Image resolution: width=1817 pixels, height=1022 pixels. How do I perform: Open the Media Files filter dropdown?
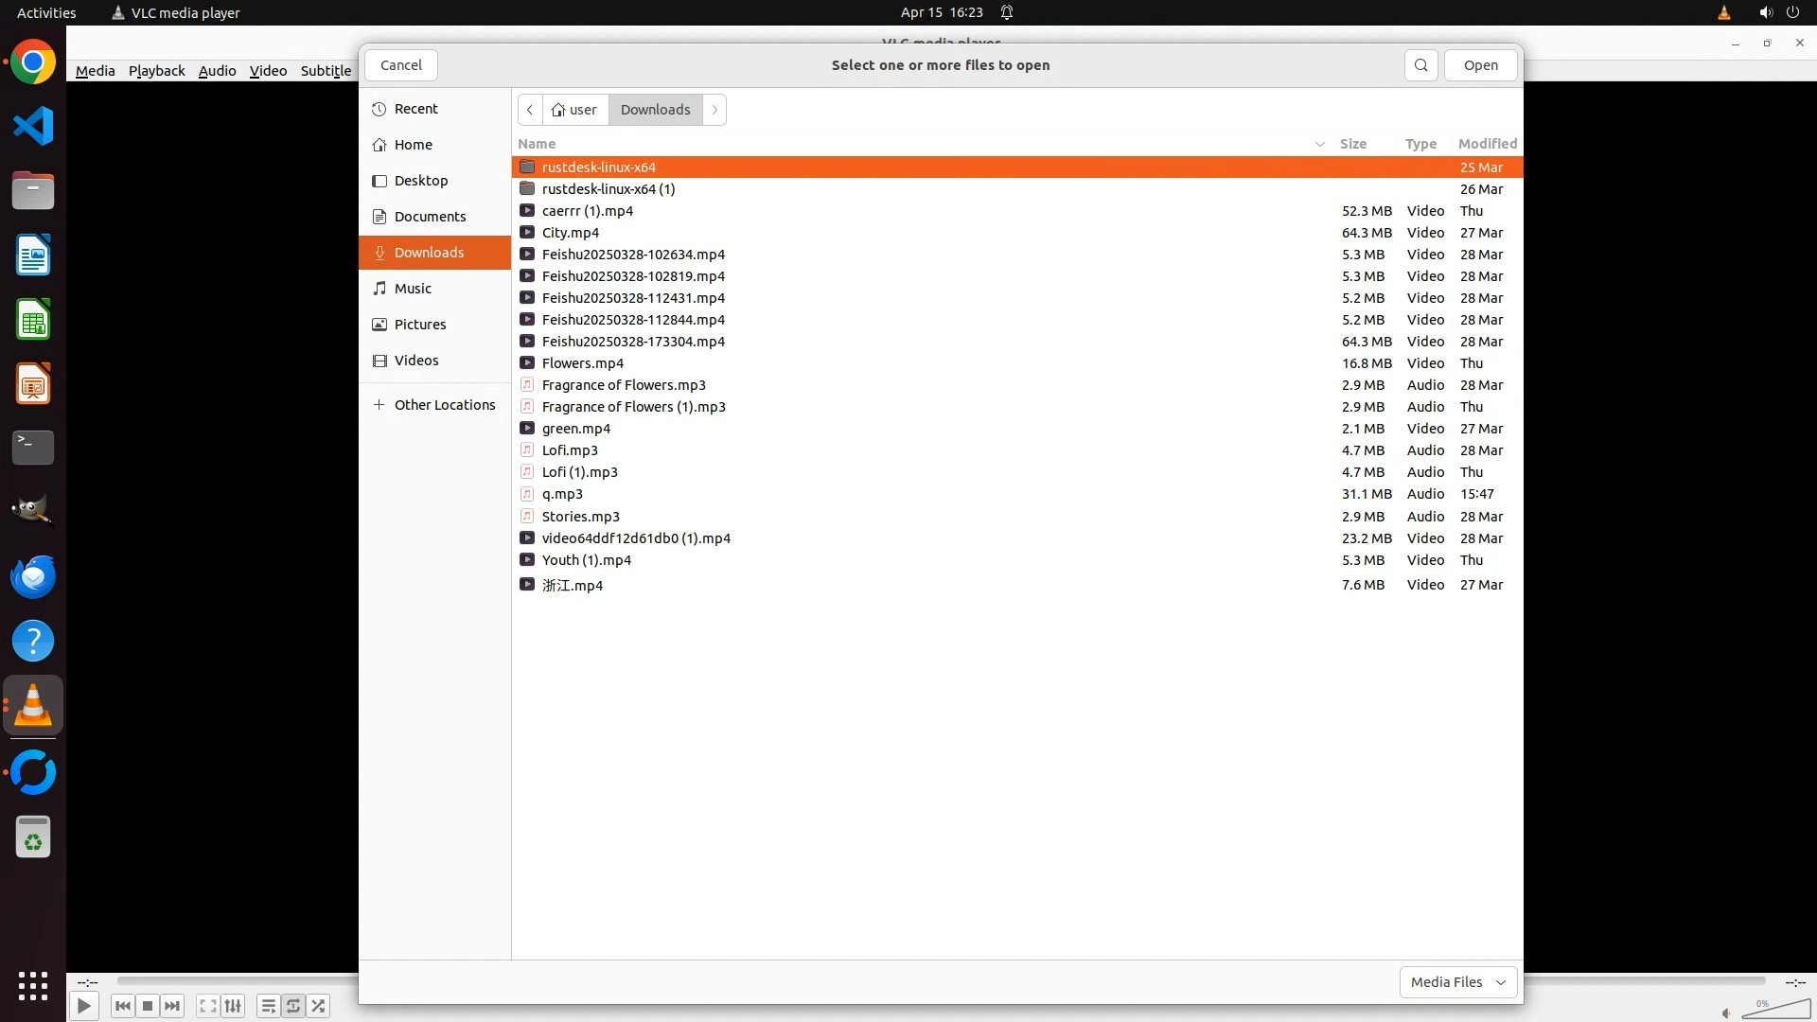coord(1457,981)
